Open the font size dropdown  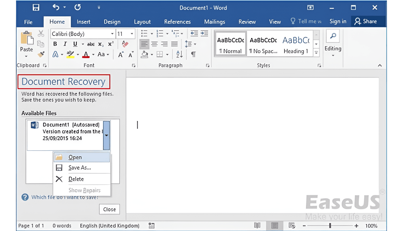pos(132,34)
